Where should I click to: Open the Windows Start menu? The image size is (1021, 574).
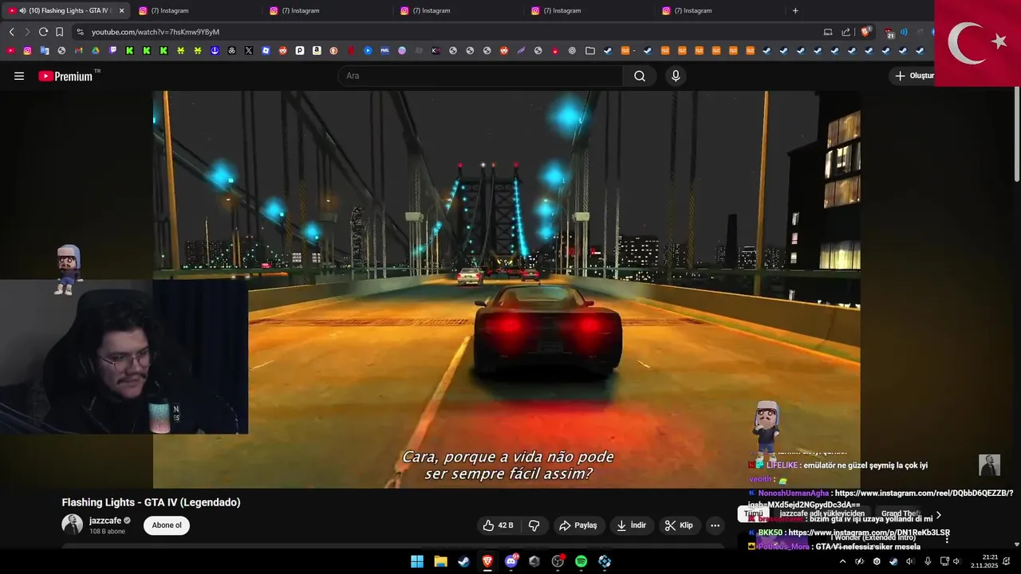click(x=417, y=561)
